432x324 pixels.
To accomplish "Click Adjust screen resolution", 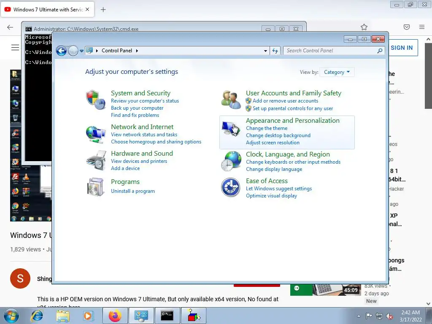I will [273, 143].
